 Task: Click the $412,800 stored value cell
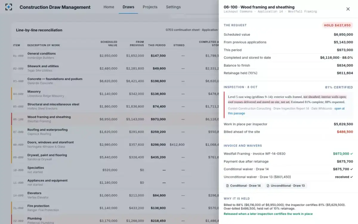point(177,145)
